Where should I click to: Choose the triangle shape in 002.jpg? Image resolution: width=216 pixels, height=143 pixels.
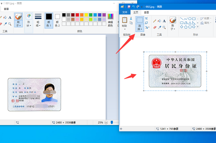coord(190,23)
